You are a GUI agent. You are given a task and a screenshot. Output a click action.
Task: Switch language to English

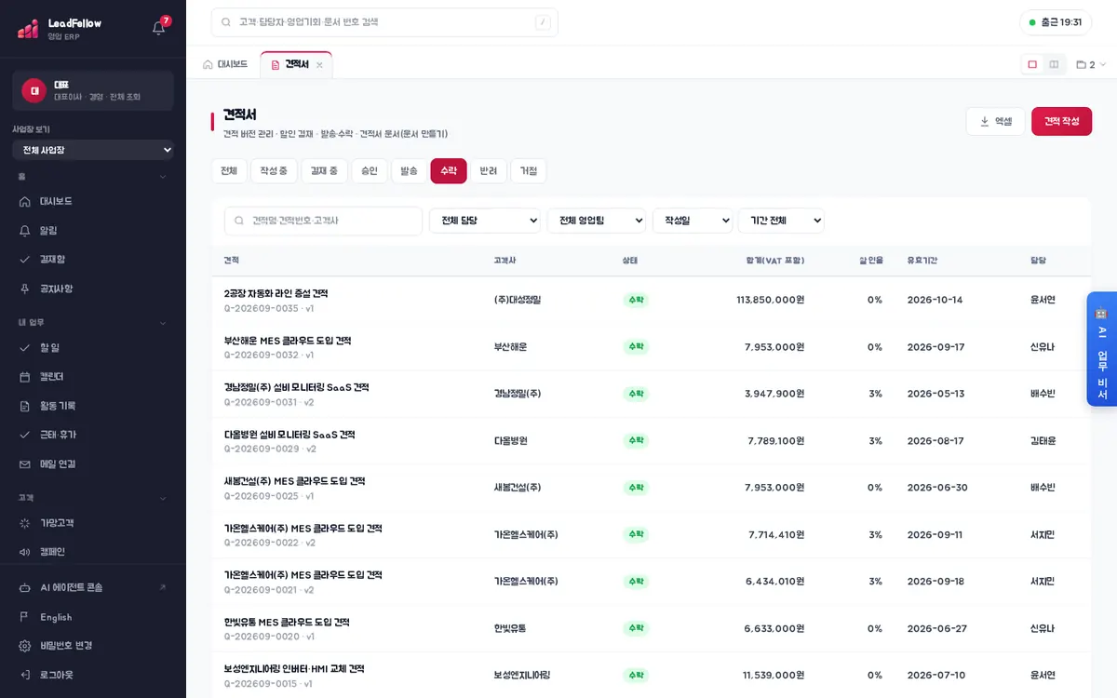(93, 617)
